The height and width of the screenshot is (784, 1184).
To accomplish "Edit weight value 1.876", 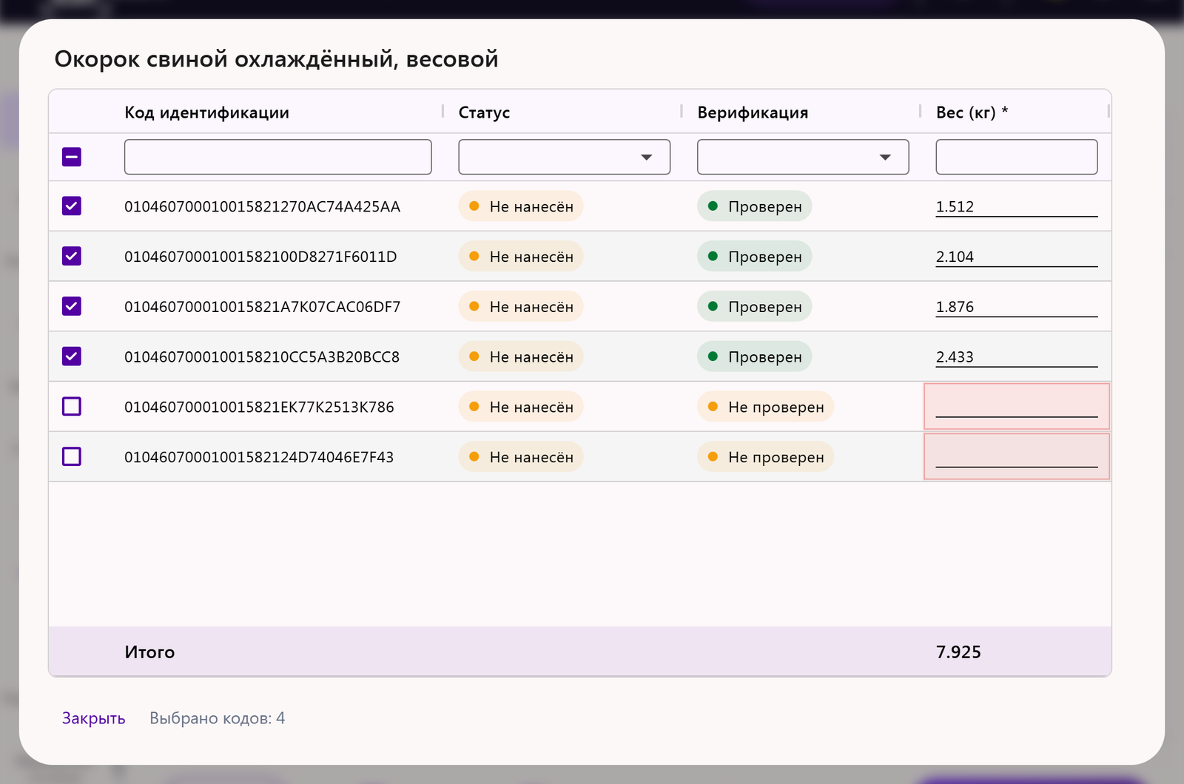I will click(x=1017, y=306).
